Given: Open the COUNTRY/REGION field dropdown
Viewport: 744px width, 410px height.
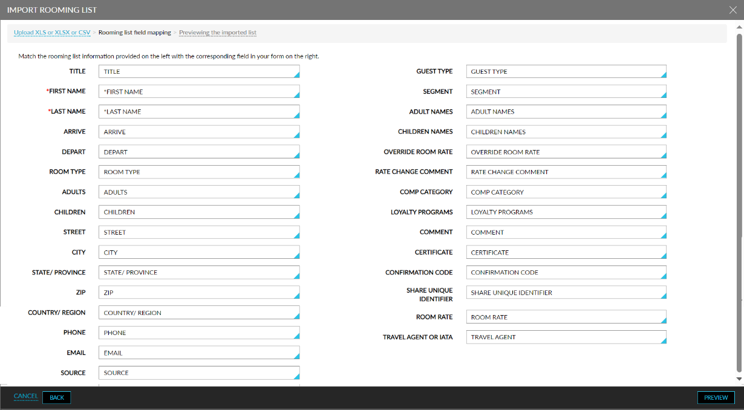Looking at the screenshot, I should tap(199, 313).
